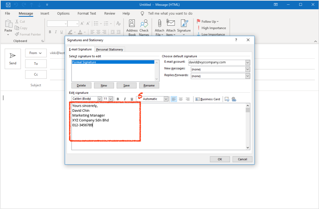Click the Rename signature button

point(149,86)
